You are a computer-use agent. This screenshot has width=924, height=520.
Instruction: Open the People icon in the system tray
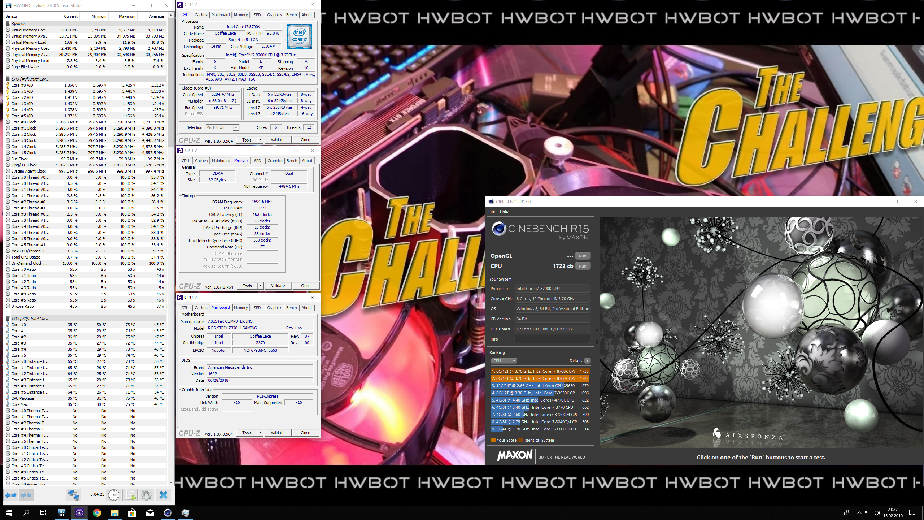coord(846,512)
